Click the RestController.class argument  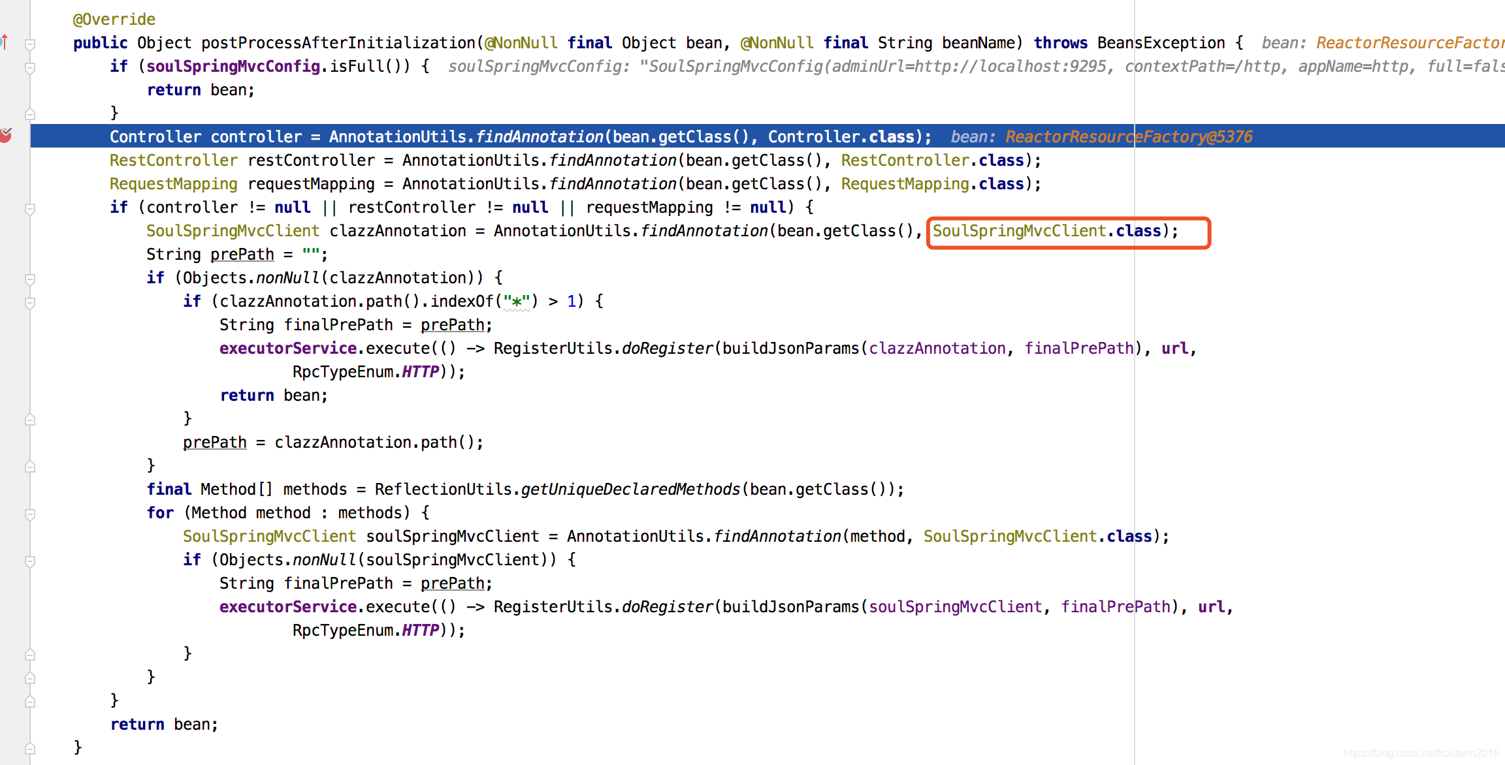932,161
